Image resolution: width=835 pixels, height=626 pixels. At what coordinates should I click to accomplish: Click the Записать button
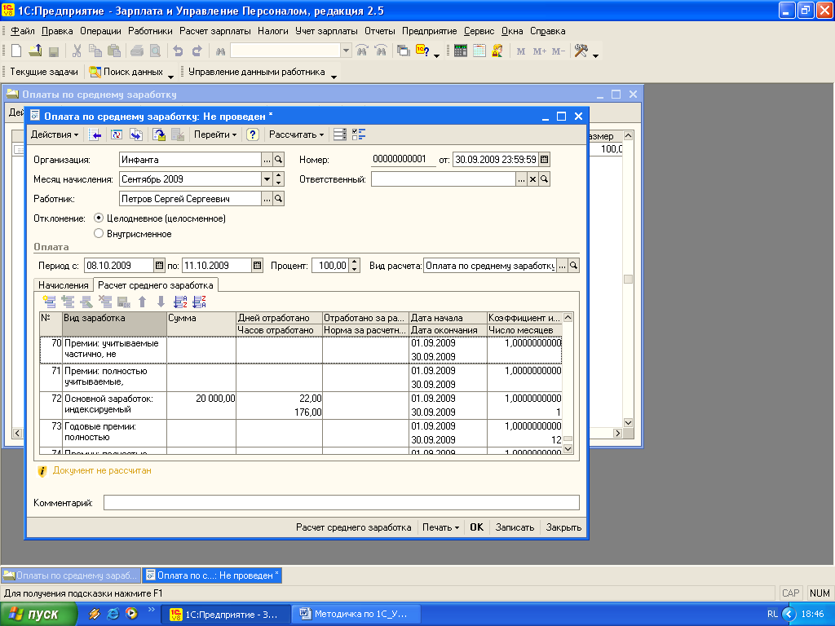coord(515,527)
